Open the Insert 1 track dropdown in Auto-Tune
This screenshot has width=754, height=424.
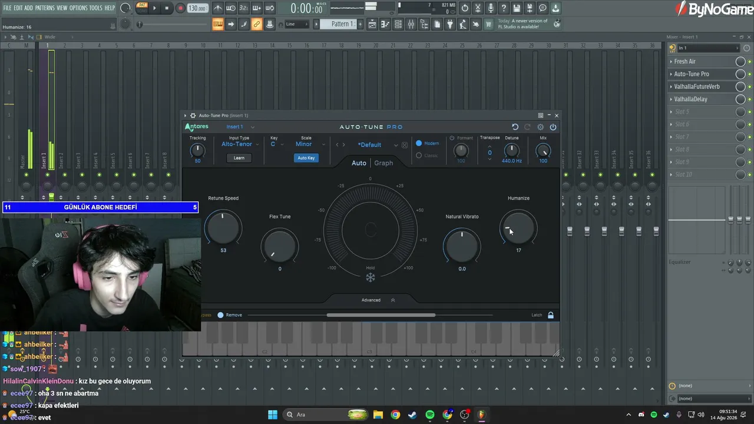[240, 127]
